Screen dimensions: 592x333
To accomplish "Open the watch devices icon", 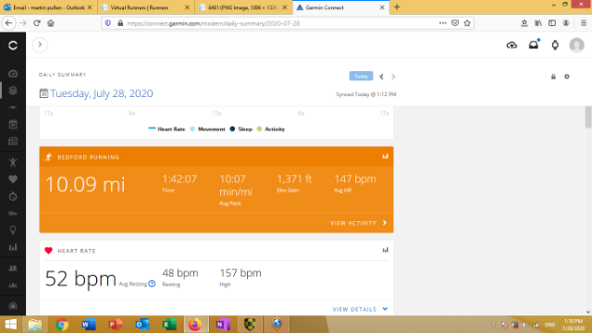I will tap(555, 45).
